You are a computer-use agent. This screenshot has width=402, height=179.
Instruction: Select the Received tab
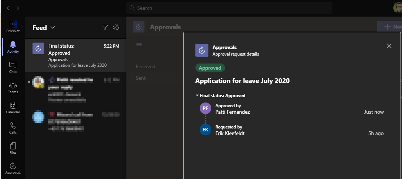145,66
